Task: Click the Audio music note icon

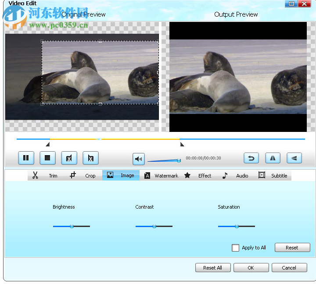Action: pyautogui.click(x=225, y=175)
